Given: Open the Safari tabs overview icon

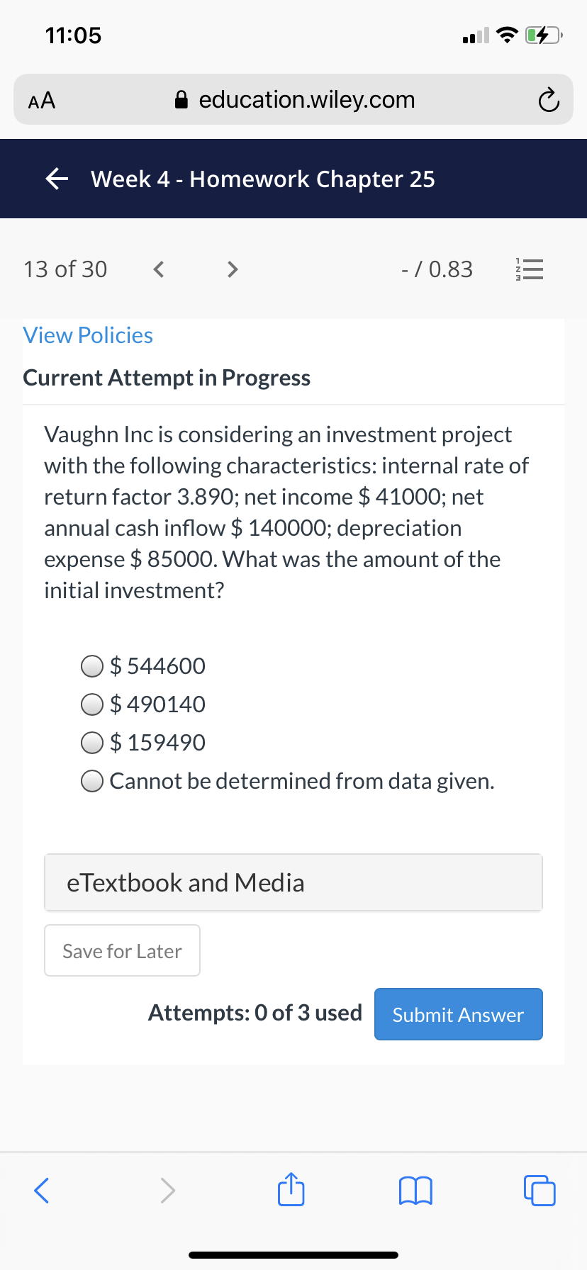Looking at the screenshot, I should pyautogui.click(x=540, y=1190).
